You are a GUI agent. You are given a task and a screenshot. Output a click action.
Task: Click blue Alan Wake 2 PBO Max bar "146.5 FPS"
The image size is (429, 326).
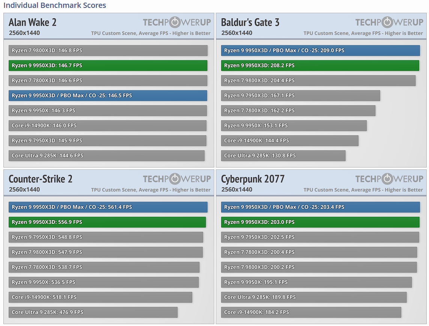[108, 95]
